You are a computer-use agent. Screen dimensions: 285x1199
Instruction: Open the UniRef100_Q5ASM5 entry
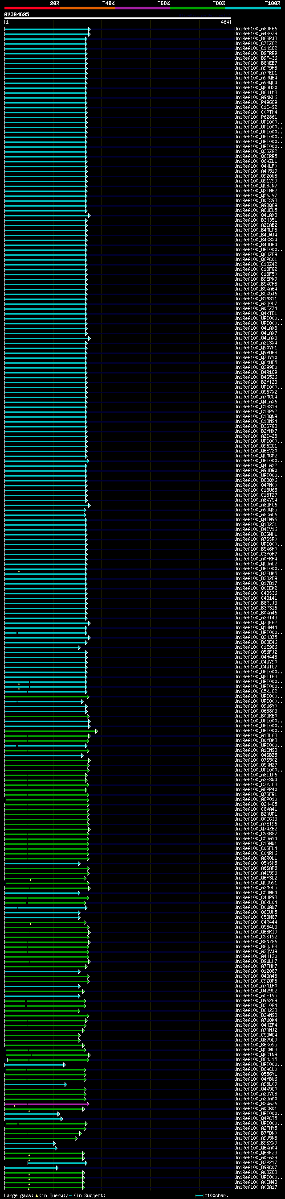point(256,863)
